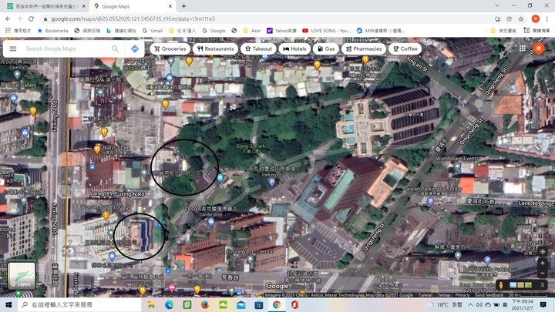Open File Explorer from the taskbar

click(151, 304)
